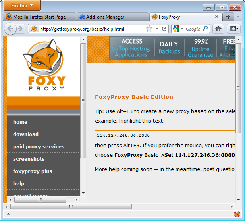Viewport: 245px width, 221px height.
Task: Open the Bookmarks toolbar button
Action: coord(233,29)
